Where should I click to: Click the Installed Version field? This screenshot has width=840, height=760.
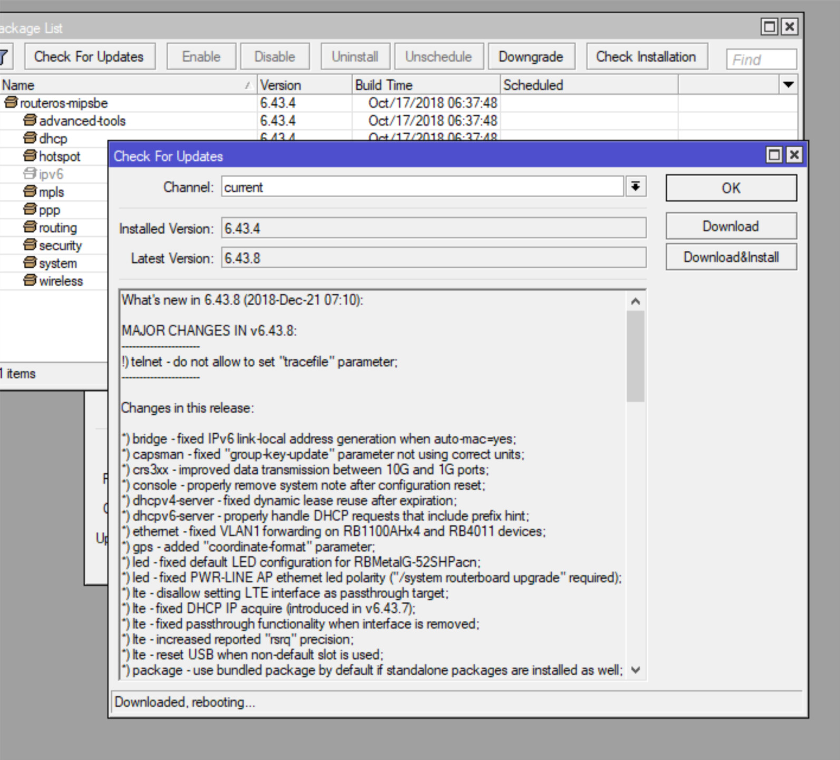(434, 228)
